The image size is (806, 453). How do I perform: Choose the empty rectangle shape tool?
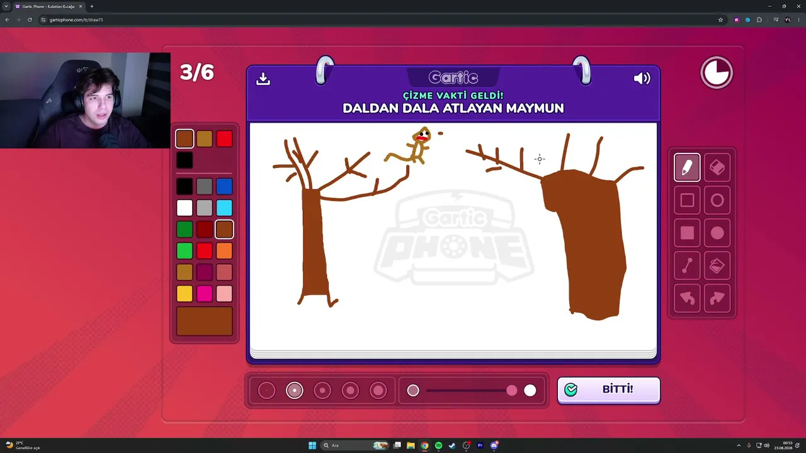(687, 200)
